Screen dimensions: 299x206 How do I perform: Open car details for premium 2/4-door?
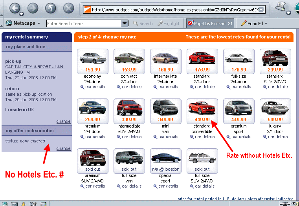(x=93, y=137)
